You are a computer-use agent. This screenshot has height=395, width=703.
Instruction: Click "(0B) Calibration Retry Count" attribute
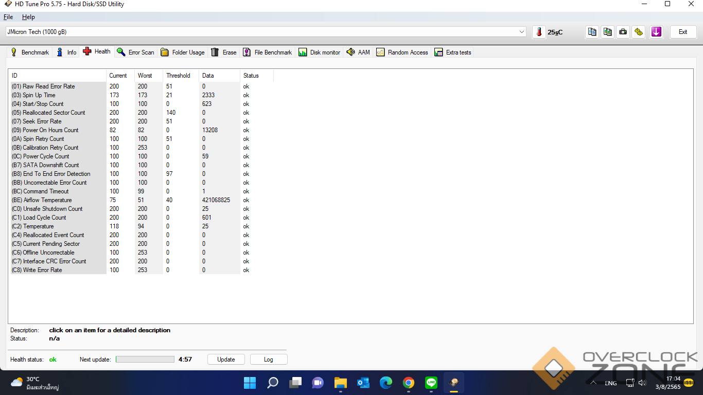pos(142,148)
